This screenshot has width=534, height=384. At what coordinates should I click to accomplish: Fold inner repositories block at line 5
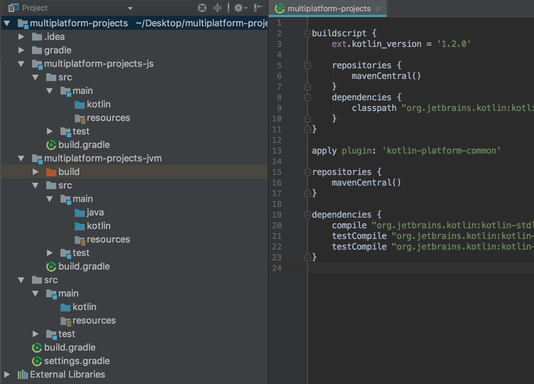coord(308,65)
